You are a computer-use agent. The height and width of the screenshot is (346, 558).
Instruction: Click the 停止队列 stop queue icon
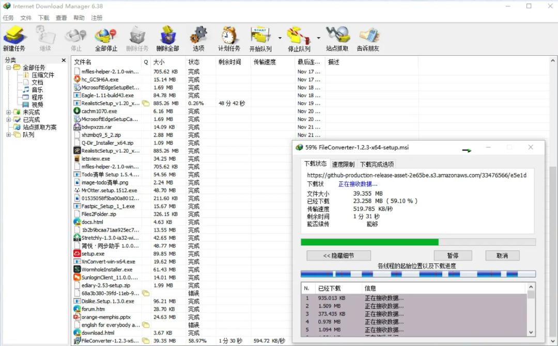[x=297, y=36]
